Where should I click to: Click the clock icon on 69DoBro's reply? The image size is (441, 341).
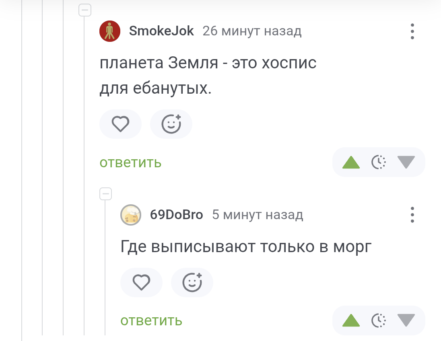378,320
